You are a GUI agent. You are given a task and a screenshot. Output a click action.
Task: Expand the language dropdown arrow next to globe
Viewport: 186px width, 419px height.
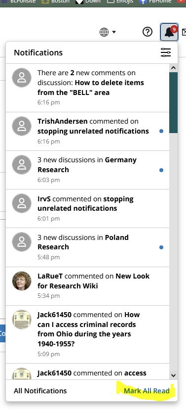tap(114, 32)
